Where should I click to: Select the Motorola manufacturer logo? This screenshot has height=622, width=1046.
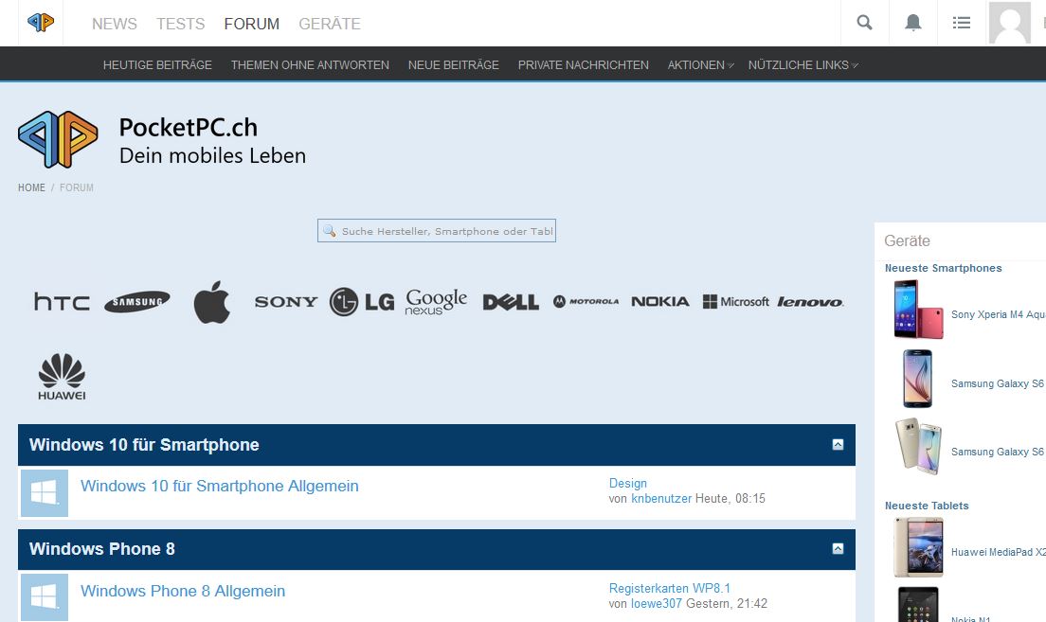click(x=586, y=302)
